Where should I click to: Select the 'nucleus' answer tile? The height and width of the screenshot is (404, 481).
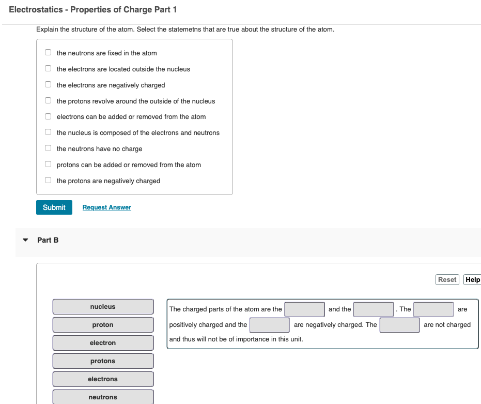pyautogui.click(x=103, y=306)
